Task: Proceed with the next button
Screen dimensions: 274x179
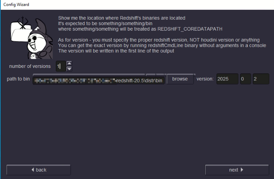Action: pos(236,170)
